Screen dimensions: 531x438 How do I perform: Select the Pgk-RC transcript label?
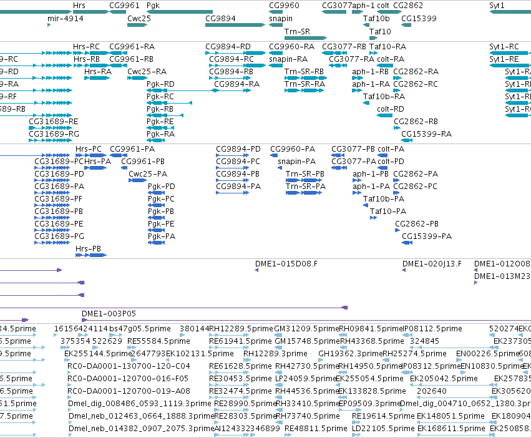[160, 97]
